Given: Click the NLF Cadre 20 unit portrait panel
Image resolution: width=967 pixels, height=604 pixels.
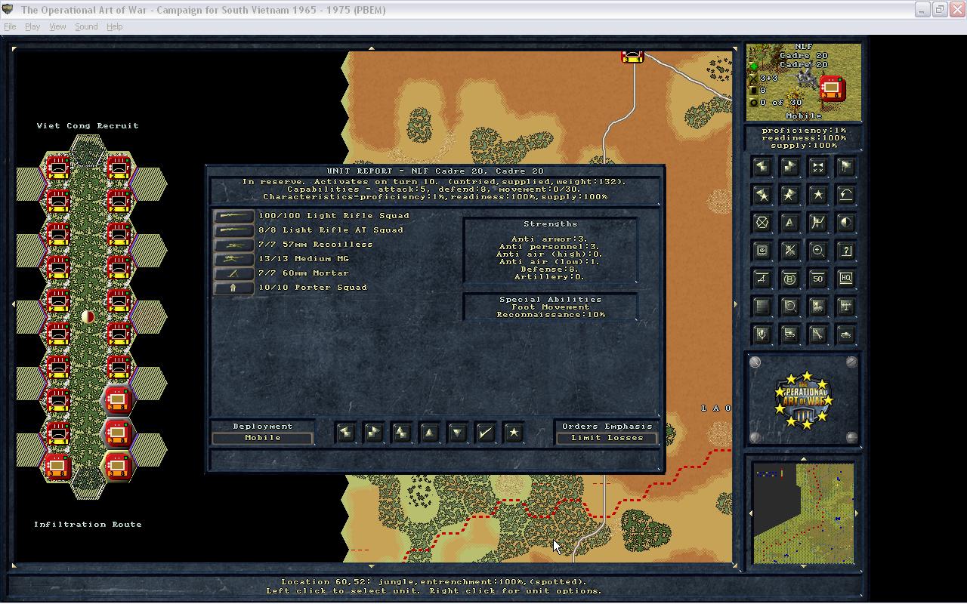Looking at the screenshot, I should pos(804,82).
